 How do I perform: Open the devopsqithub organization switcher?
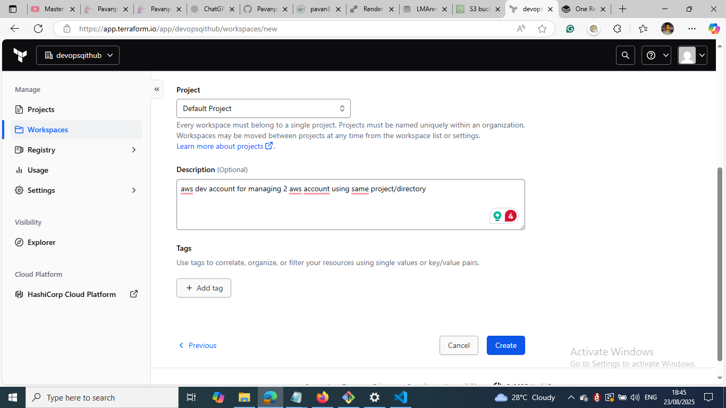(x=78, y=55)
